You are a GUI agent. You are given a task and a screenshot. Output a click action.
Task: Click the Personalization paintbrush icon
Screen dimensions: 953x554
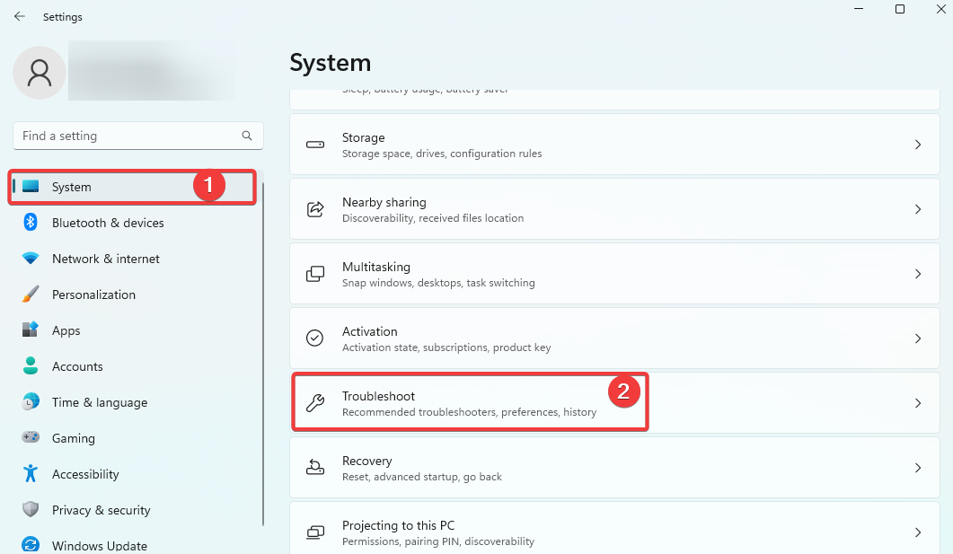tap(31, 294)
